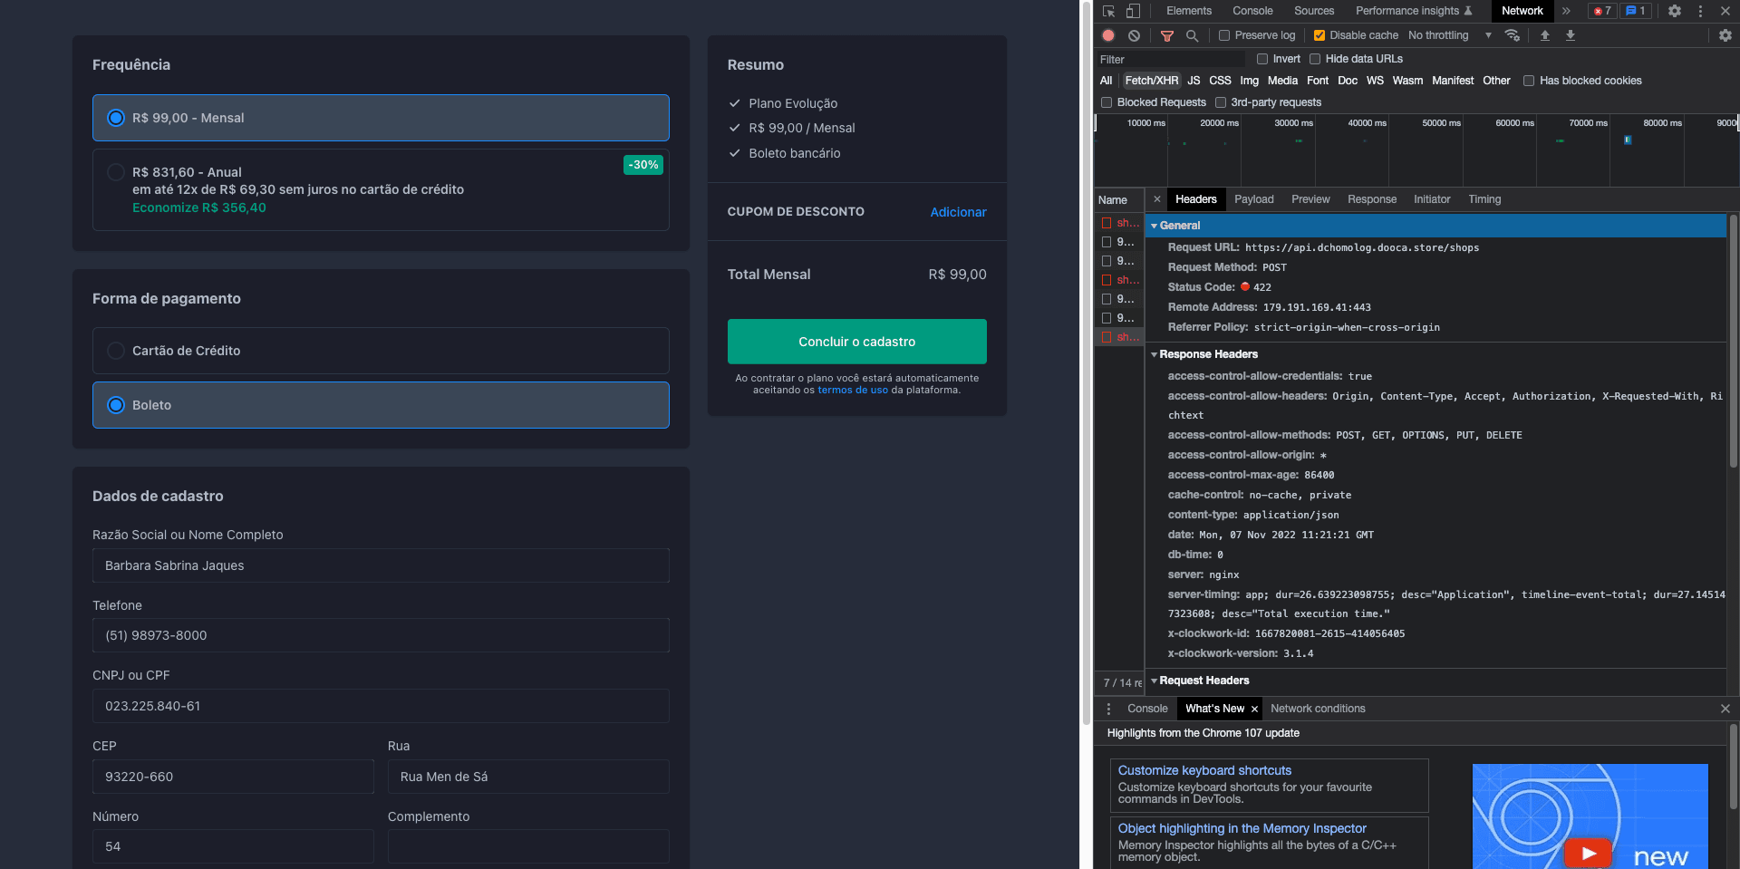This screenshot has width=1740, height=869.
Task: Click the import HAR upload arrow
Action: point(1545,35)
